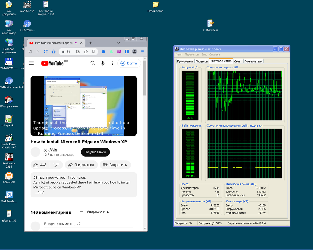Click the scrollbar down arrow in browser

(x=145, y=229)
